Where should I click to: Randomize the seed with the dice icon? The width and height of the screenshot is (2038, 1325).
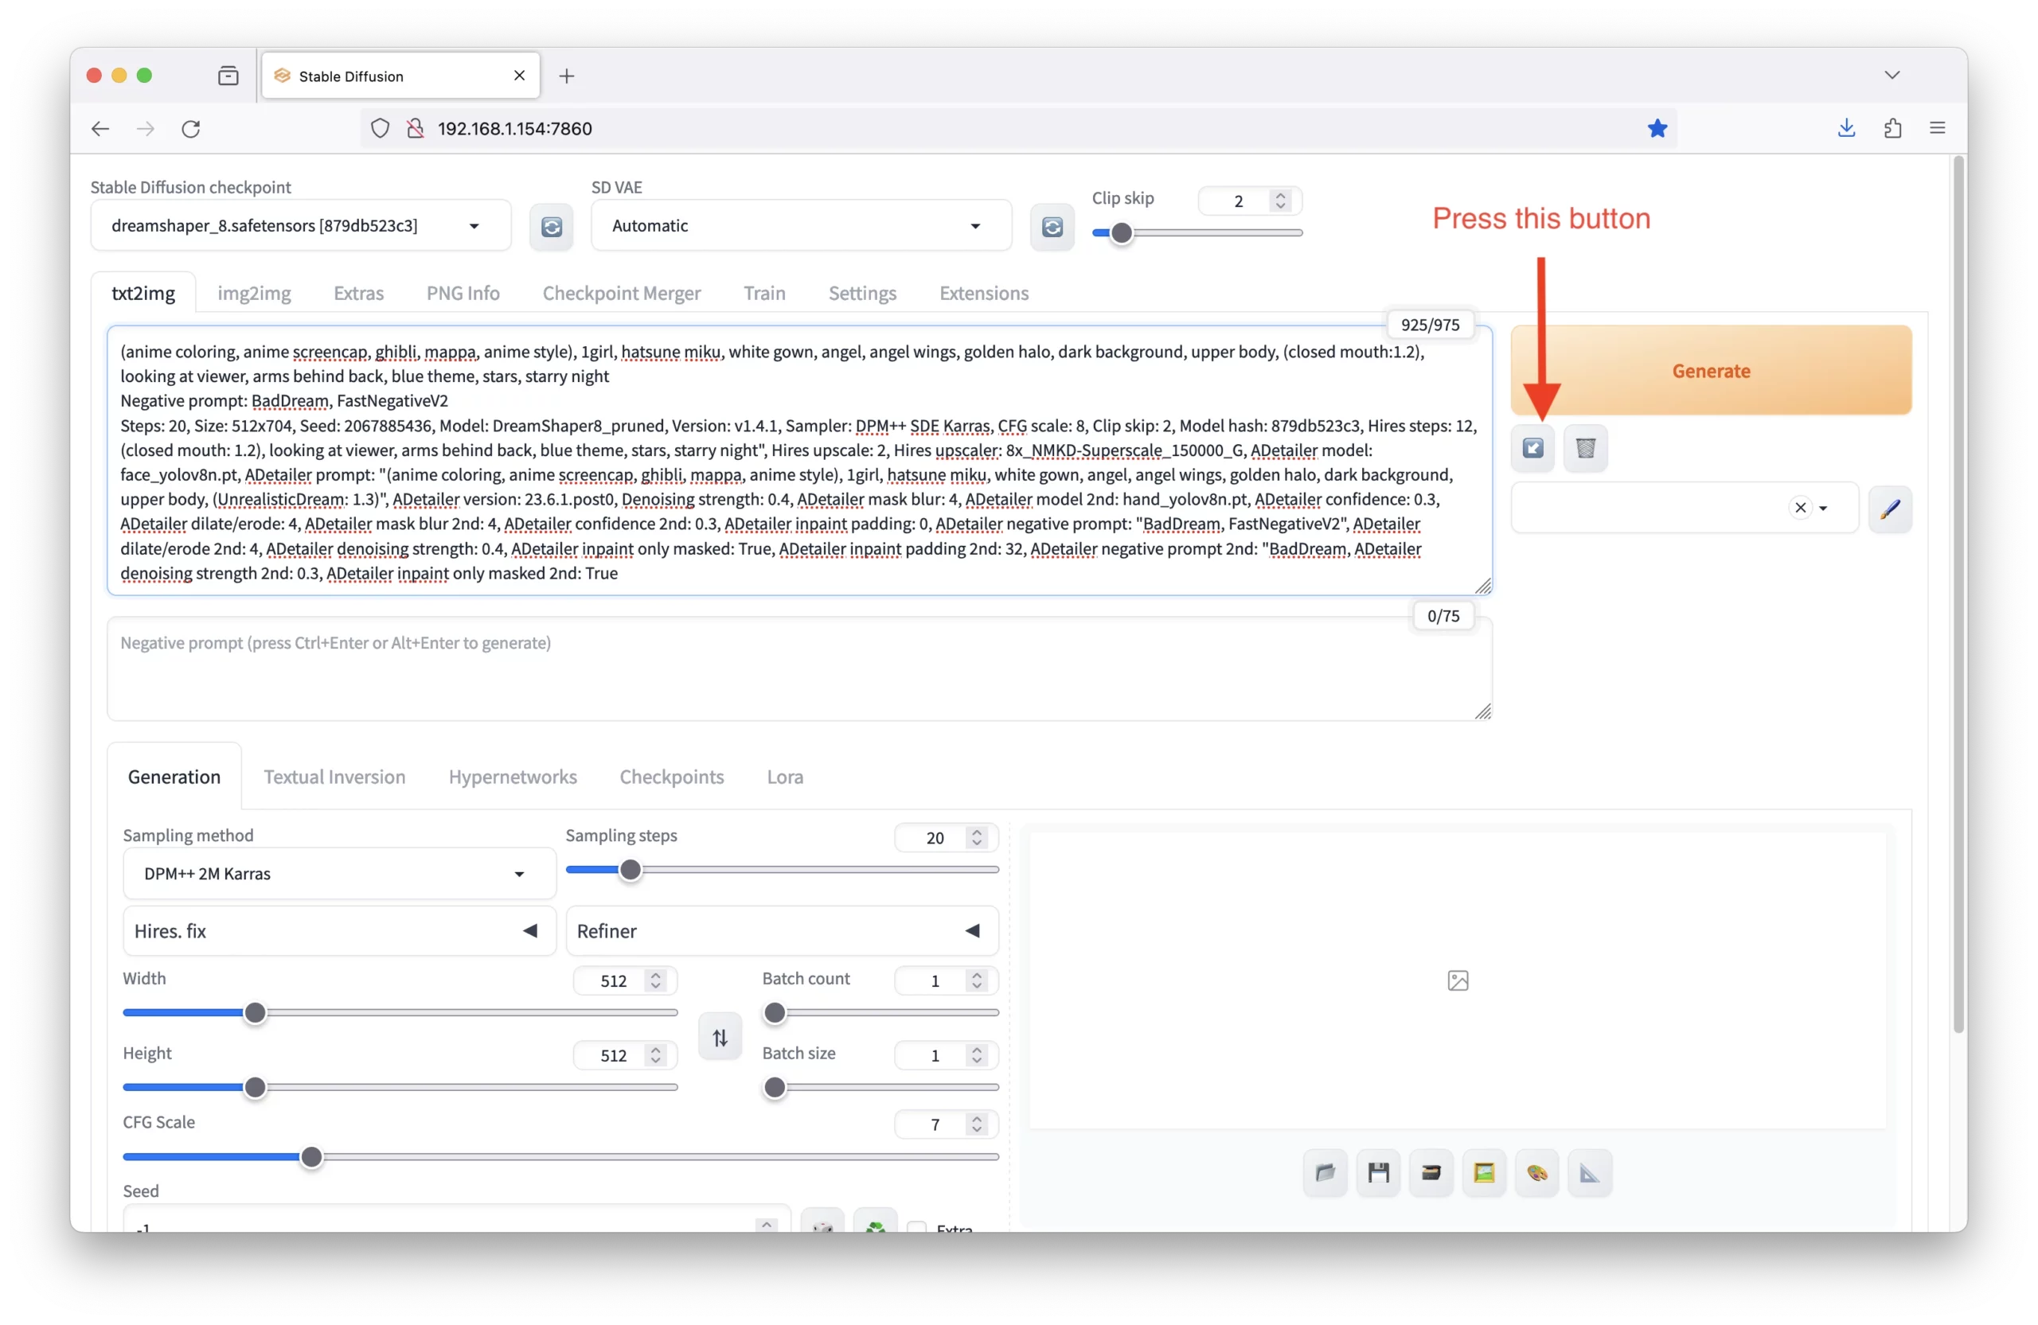pyautogui.click(x=823, y=1222)
